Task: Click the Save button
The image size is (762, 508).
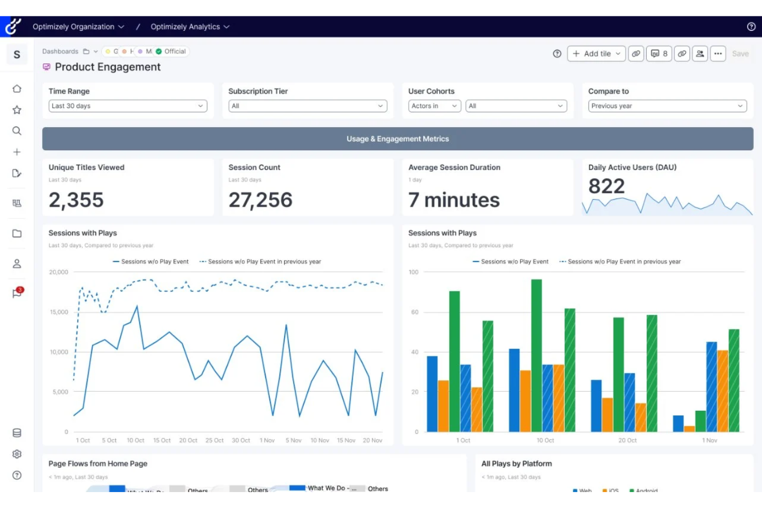Action: [740, 54]
